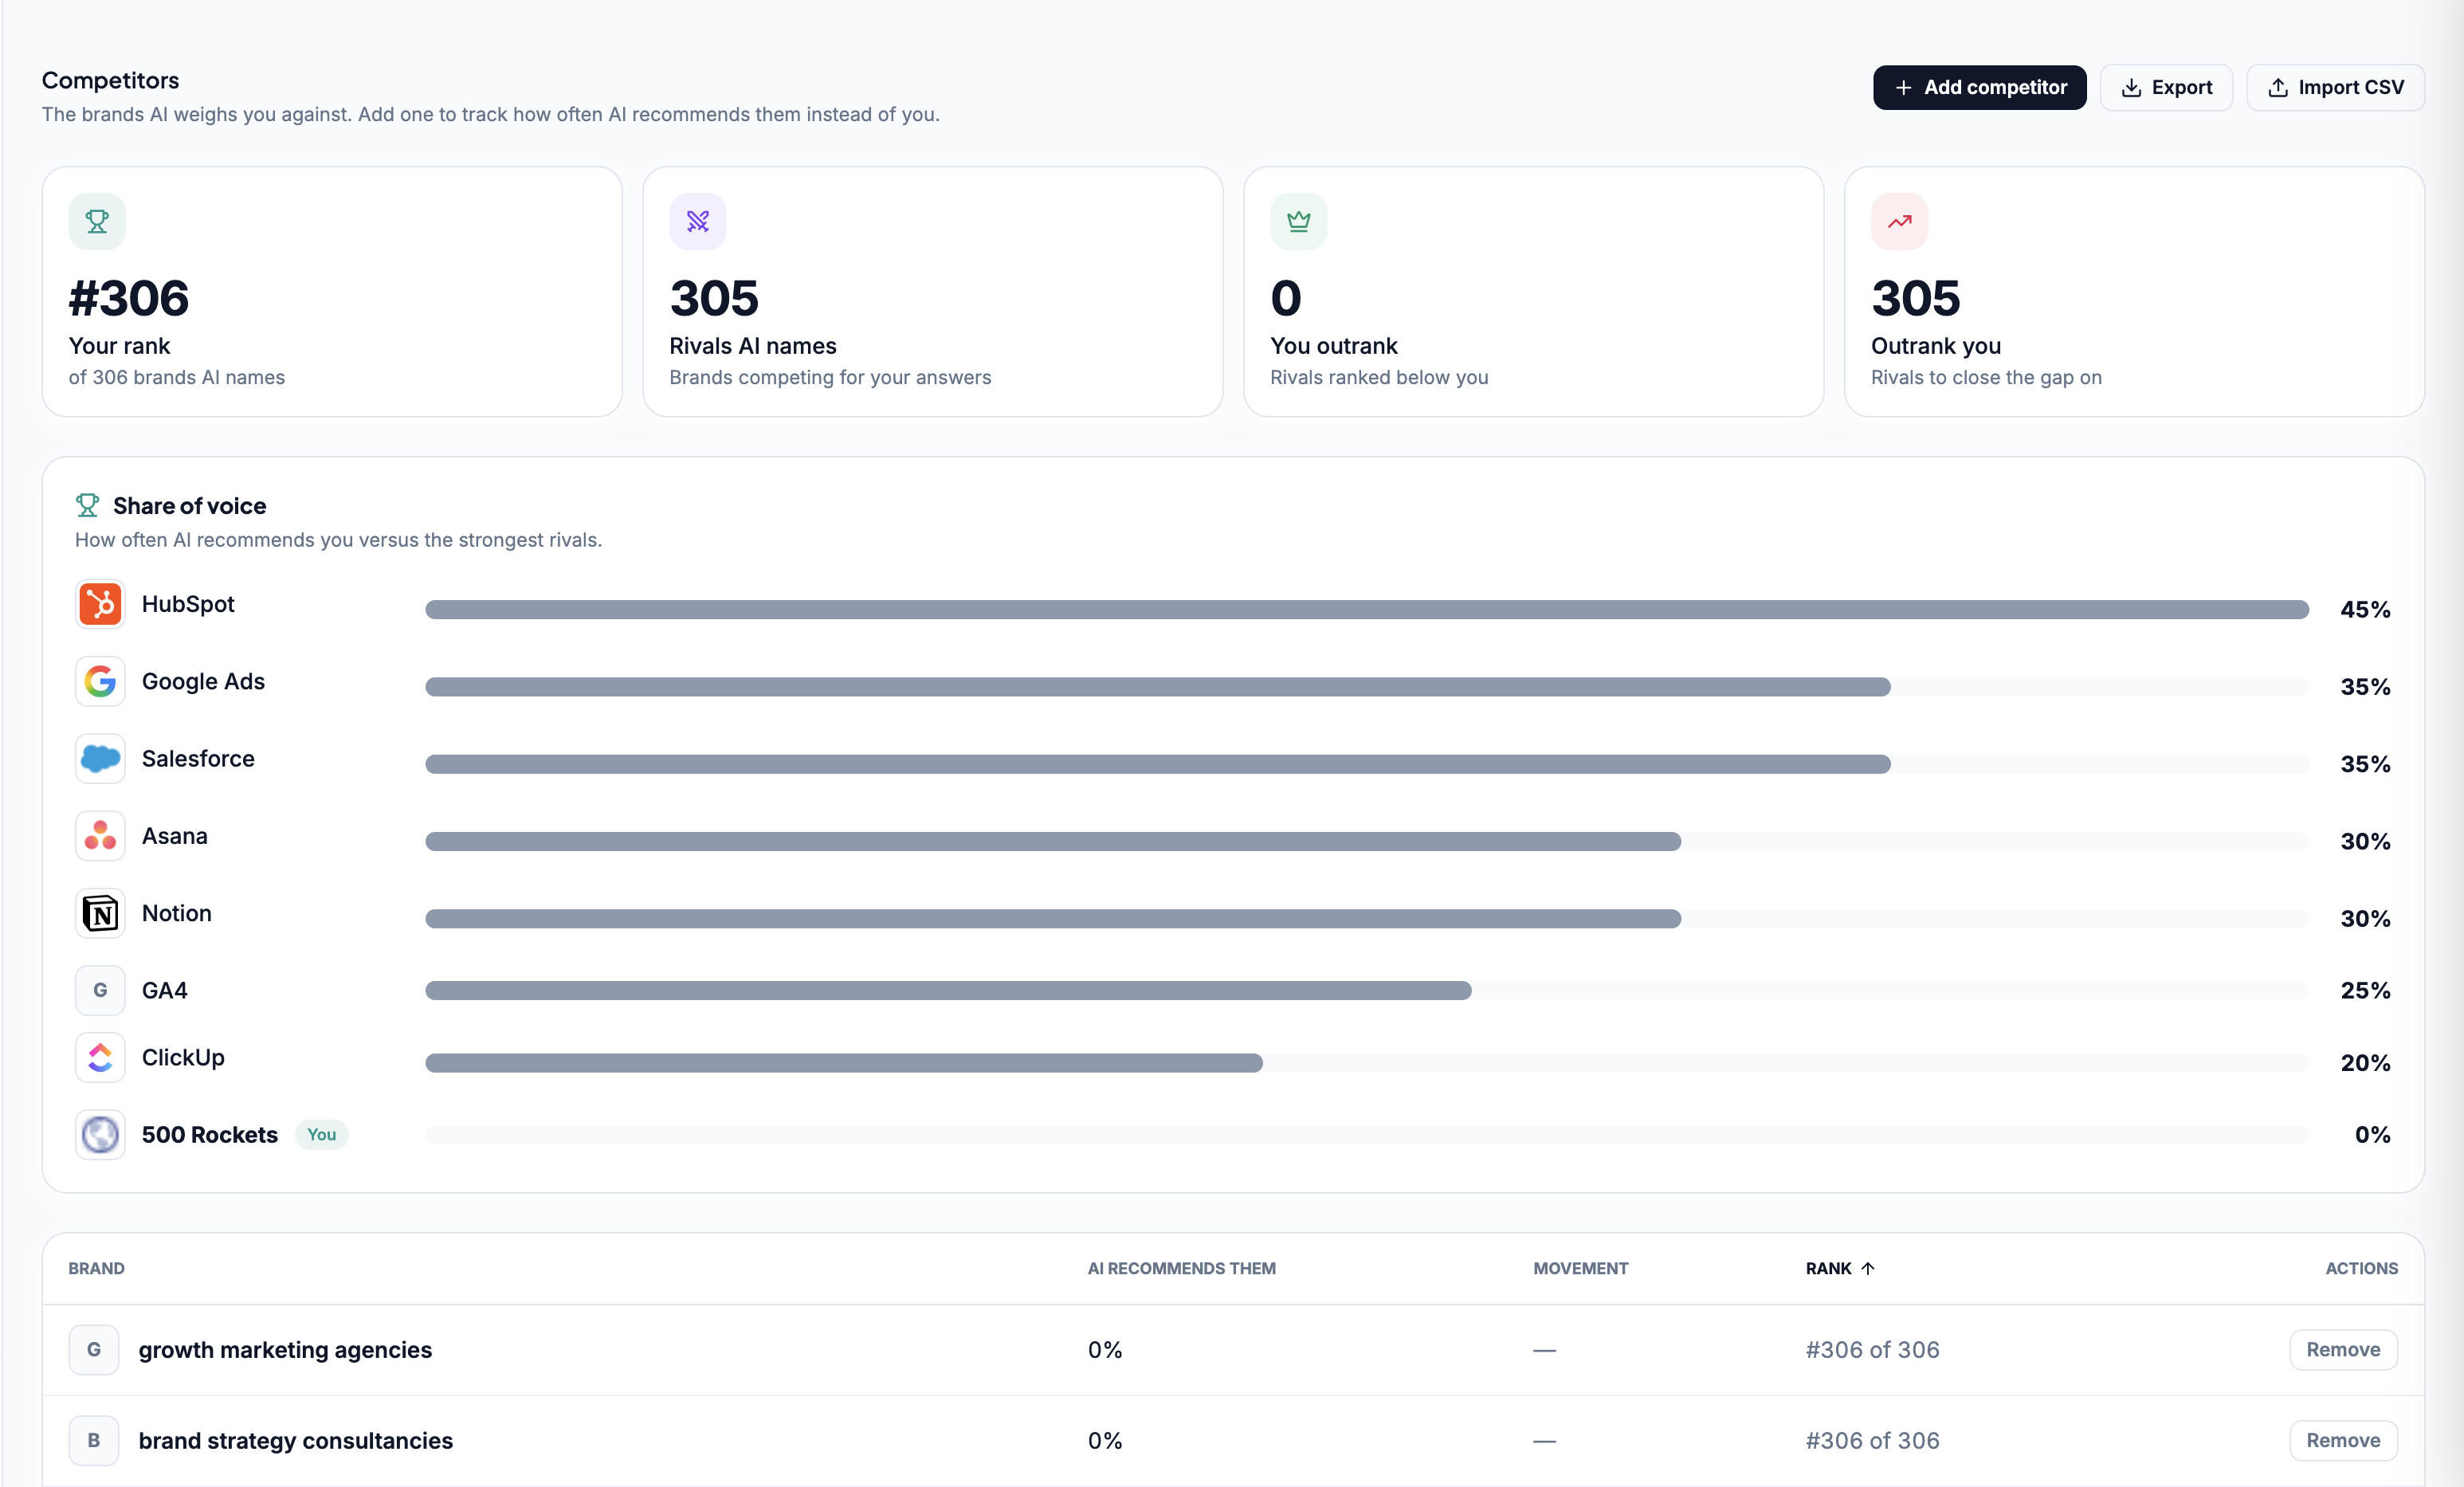2464x1487 pixels.
Task: Click '#306 of 306' in brand strategy row
Action: 1872,1441
